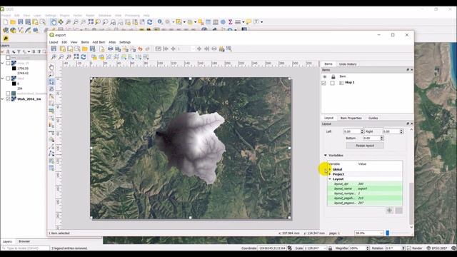
Task: Open project folder icon in QGIS main toolbar
Action: (13, 22)
